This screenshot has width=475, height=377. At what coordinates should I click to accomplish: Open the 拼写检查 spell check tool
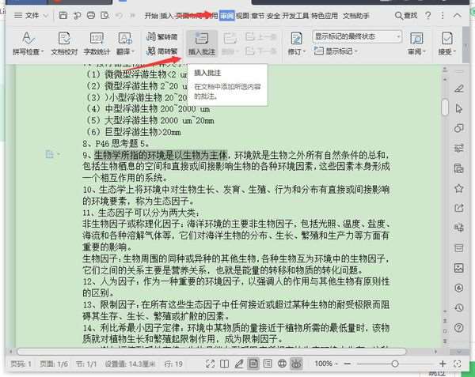click(x=28, y=43)
